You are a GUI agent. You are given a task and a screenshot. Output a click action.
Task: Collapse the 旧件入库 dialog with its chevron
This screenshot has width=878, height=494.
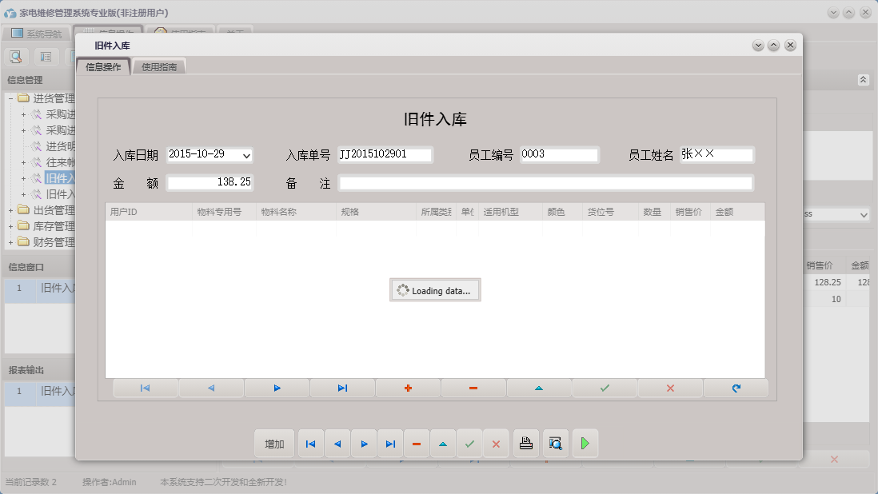[x=757, y=45]
